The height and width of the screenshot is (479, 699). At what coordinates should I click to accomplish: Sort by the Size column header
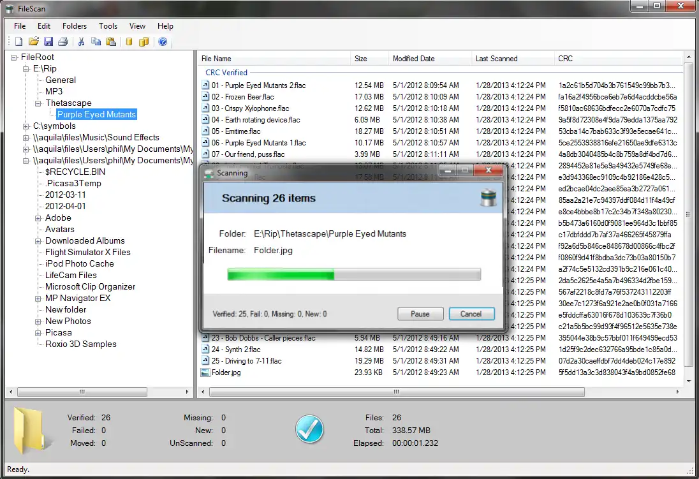pos(370,59)
